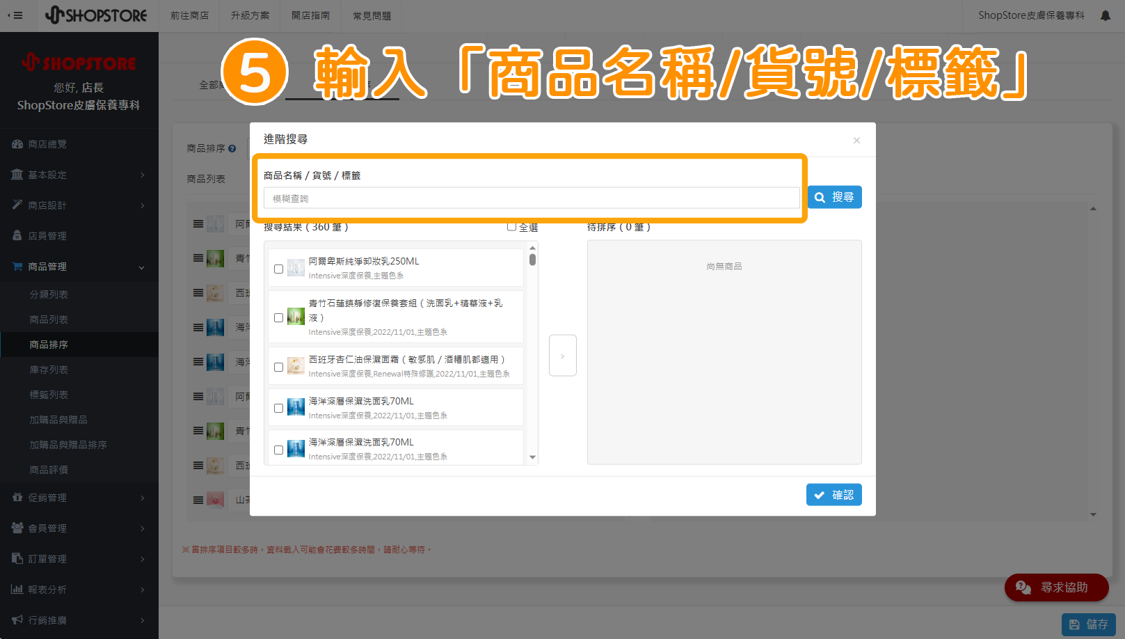Expand 行銷推廣 sidebar menu
Viewport: 1125px width, 639px height.
click(79, 620)
